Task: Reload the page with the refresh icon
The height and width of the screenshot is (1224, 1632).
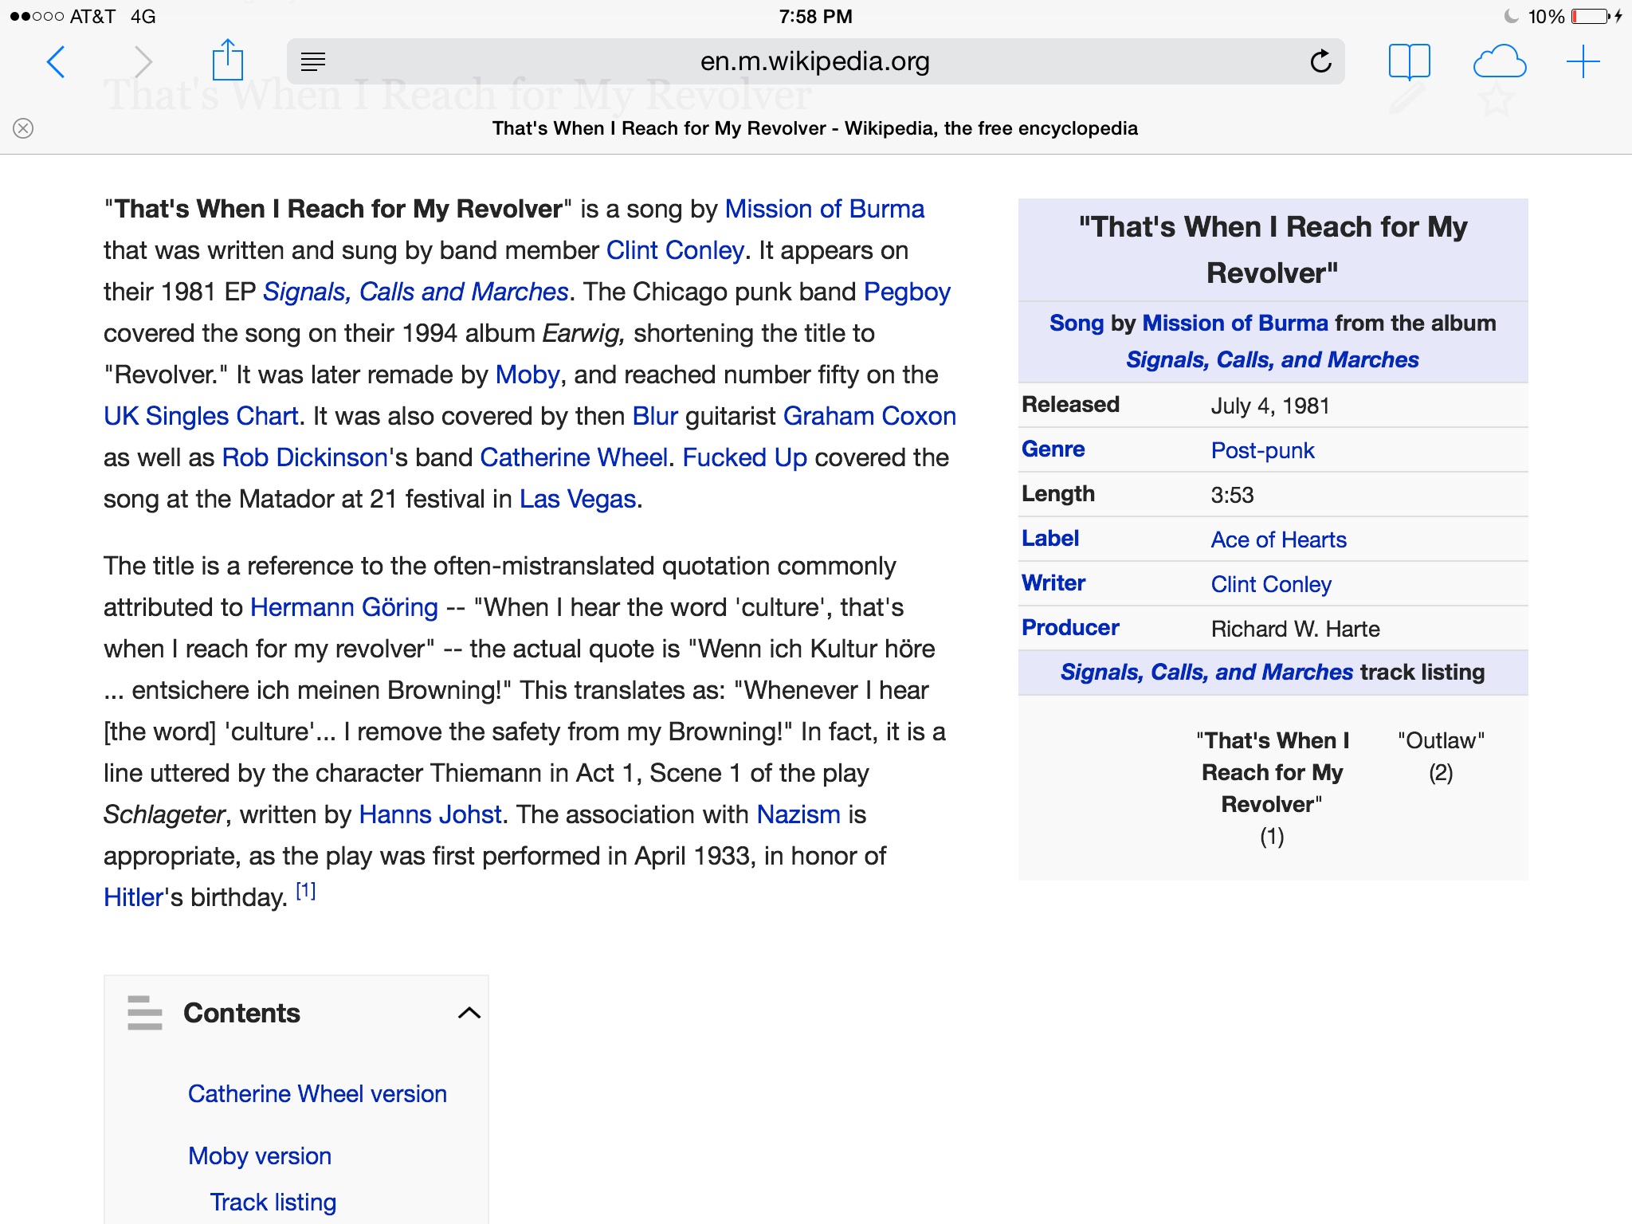Action: (x=1320, y=61)
